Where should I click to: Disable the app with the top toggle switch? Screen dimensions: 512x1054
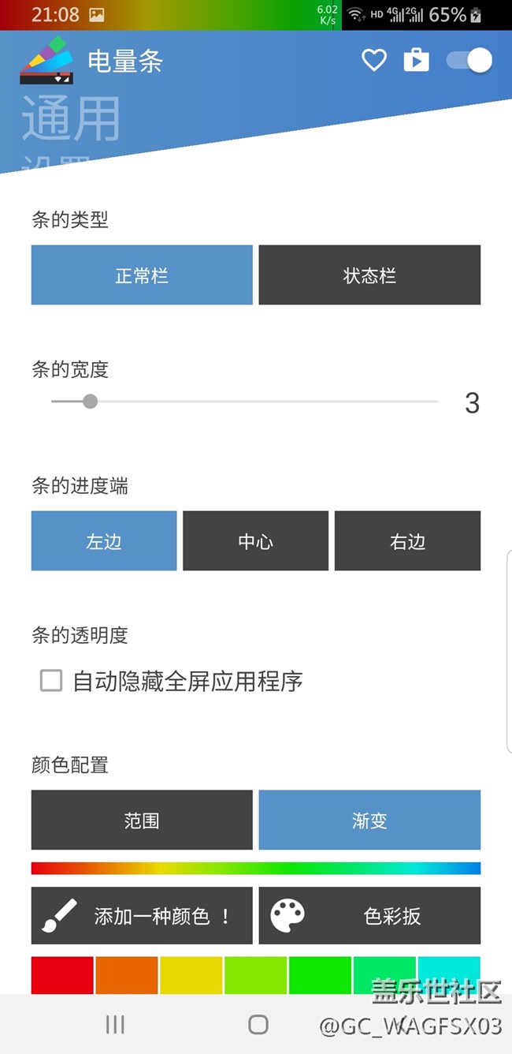469,60
